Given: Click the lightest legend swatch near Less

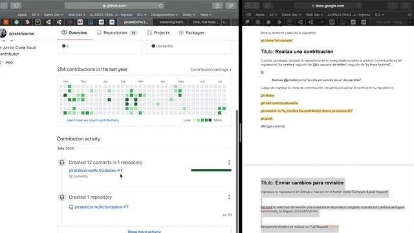Looking at the screenshot, I should tap(195, 120).
